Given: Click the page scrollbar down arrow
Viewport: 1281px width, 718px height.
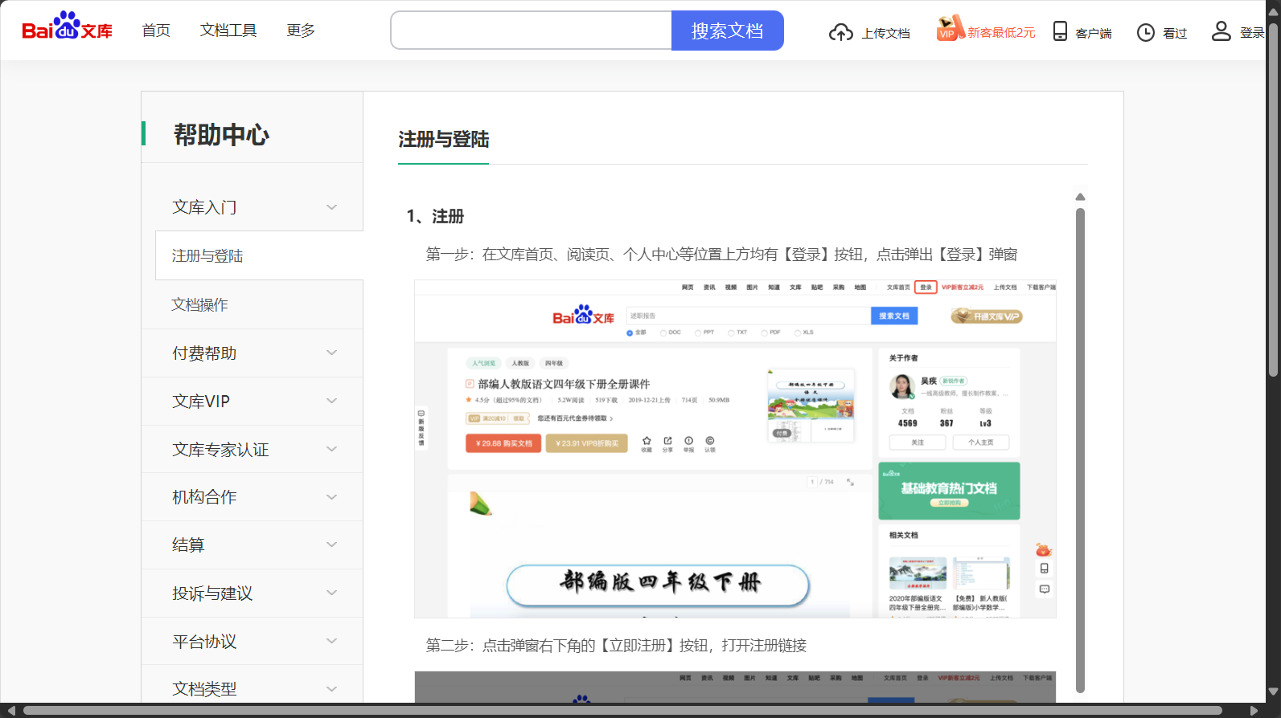Looking at the screenshot, I should click(1273, 691).
